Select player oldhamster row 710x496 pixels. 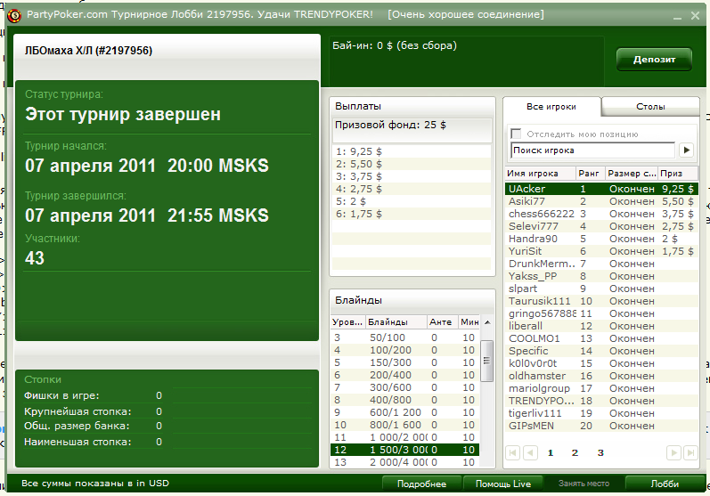[601, 376]
